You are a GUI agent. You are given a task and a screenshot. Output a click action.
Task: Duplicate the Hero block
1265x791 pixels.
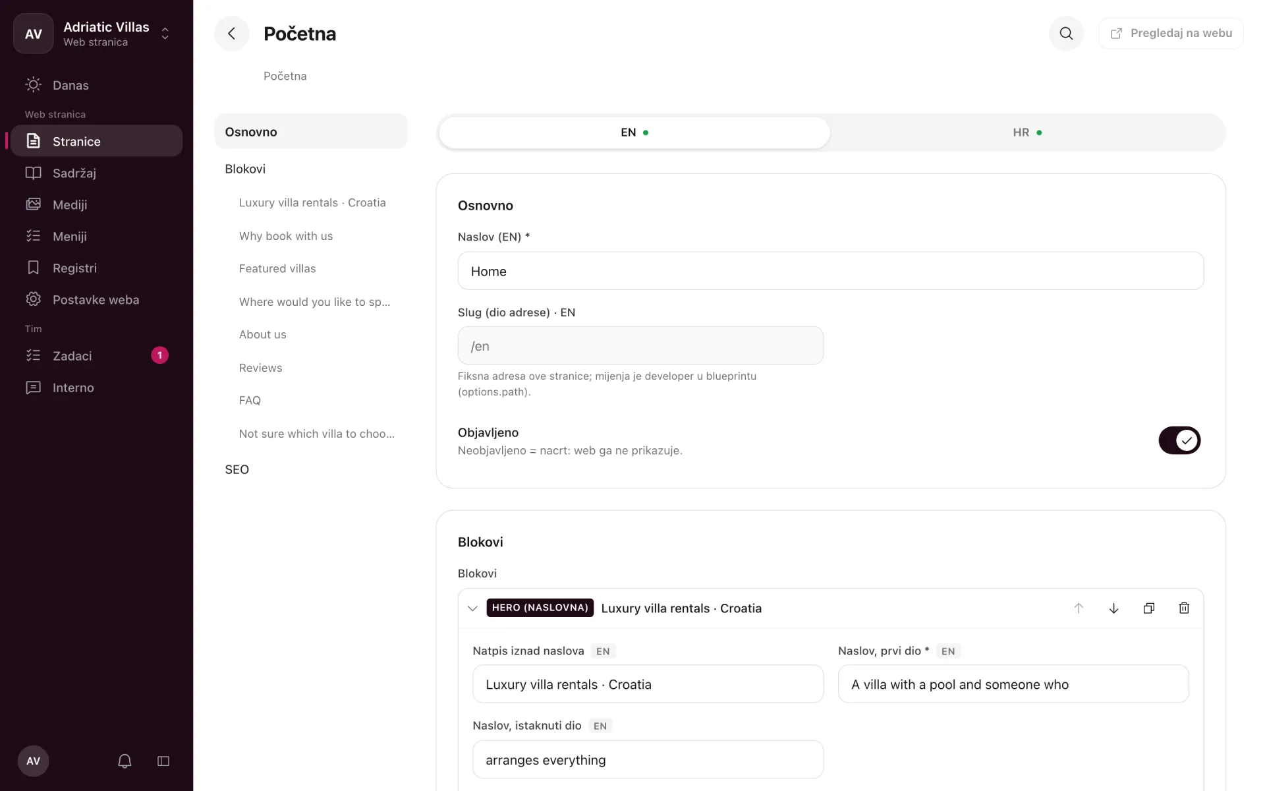click(x=1149, y=608)
